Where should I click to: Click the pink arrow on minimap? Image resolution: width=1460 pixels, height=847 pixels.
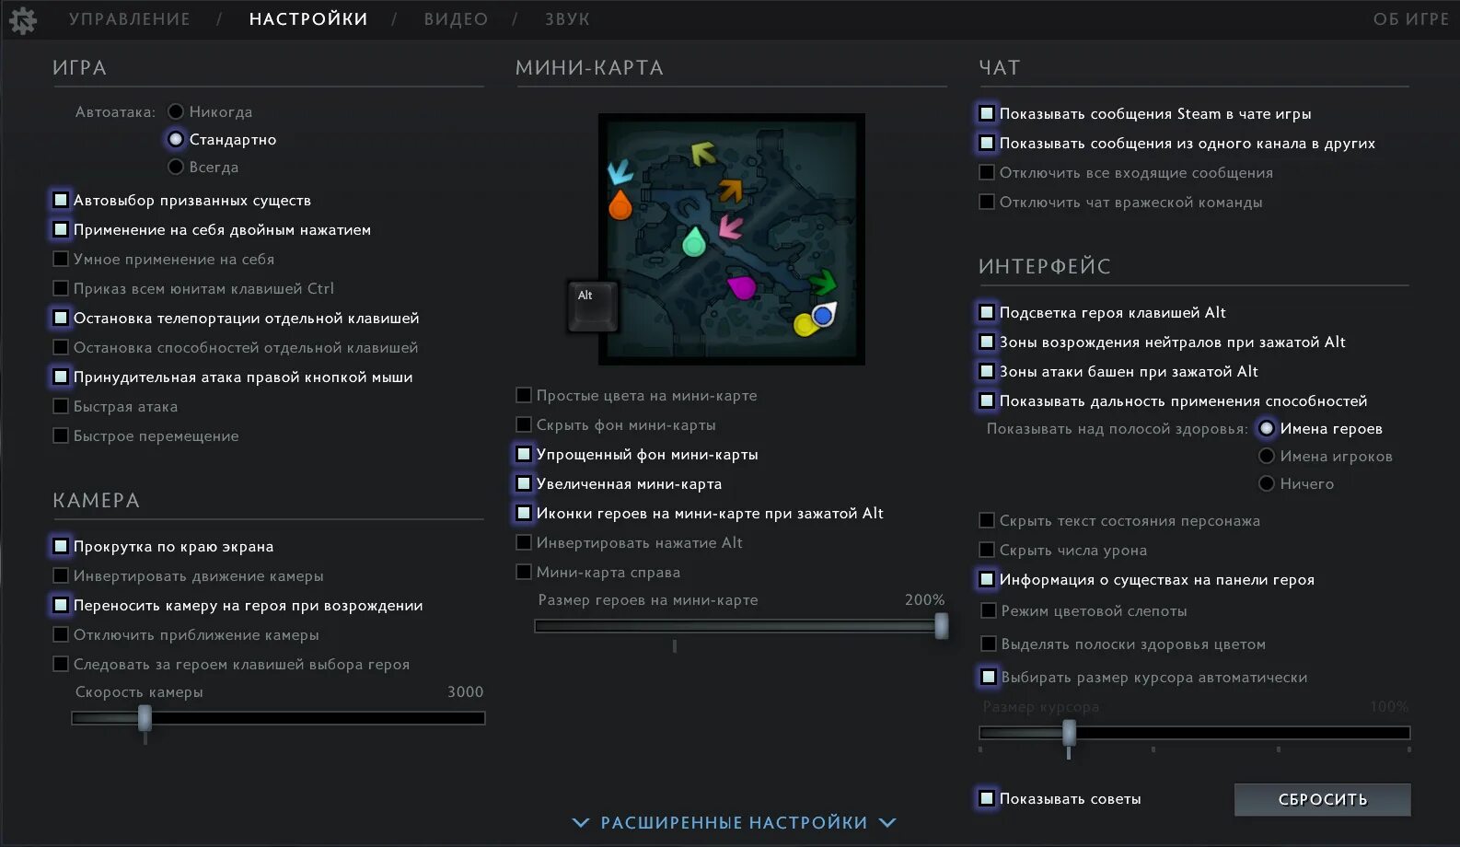[730, 226]
